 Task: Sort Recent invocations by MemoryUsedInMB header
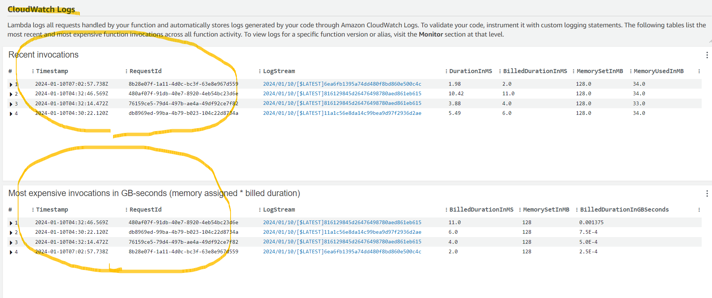click(659, 71)
